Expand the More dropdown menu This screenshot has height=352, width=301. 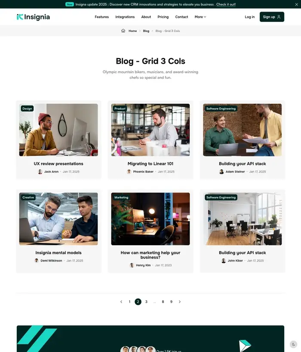[200, 17]
